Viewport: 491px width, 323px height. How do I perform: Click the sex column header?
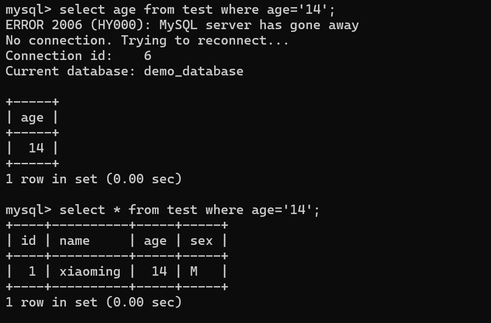pos(201,240)
